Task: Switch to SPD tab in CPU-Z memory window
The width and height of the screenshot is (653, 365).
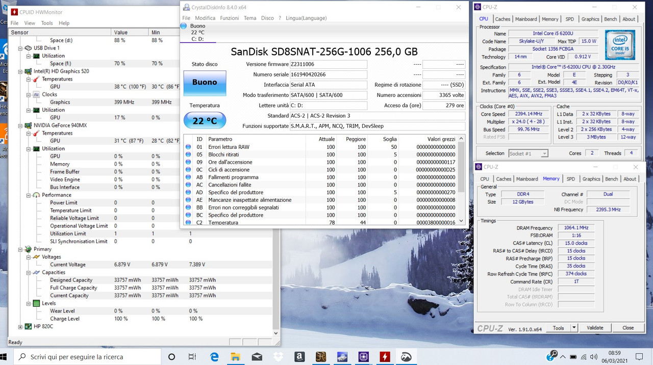Action: click(x=571, y=179)
